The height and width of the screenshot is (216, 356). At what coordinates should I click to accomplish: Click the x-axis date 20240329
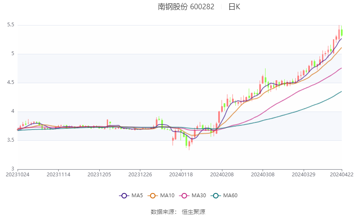click(304, 175)
